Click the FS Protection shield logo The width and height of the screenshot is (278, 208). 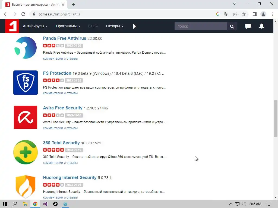26,83
